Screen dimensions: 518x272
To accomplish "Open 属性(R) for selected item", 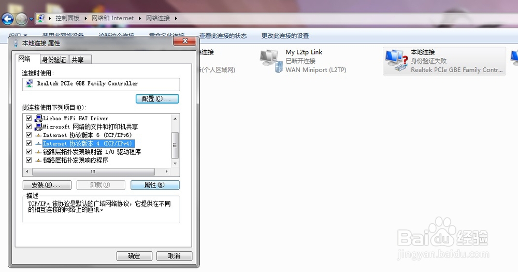I will coord(155,185).
